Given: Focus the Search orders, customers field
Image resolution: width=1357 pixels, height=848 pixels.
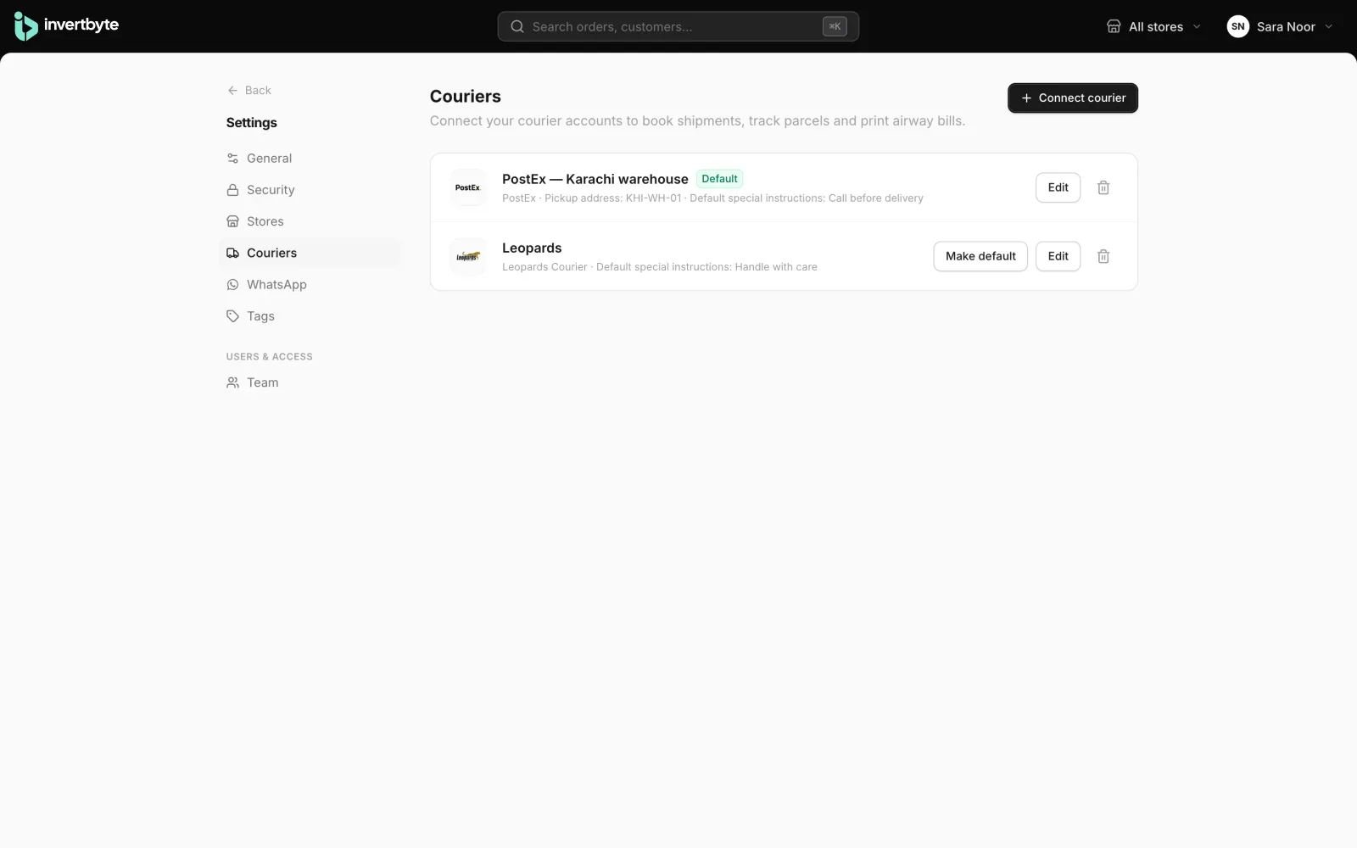Looking at the screenshot, I should 678,26.
